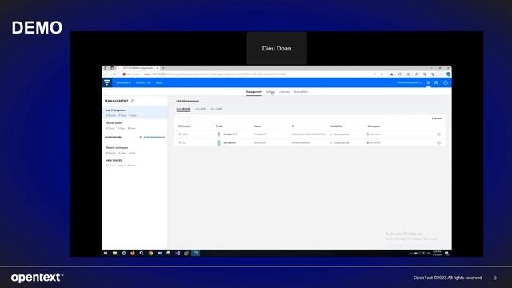Sort by the ID column header
This screenshot has height=288, width=512.
[293, 126]
